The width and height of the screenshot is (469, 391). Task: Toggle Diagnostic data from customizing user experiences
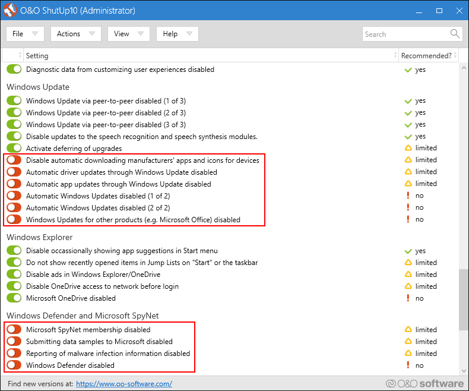point(14,69)
